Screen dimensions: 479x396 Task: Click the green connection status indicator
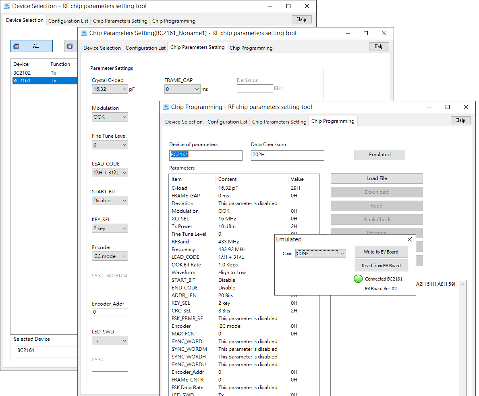point(358,279)
